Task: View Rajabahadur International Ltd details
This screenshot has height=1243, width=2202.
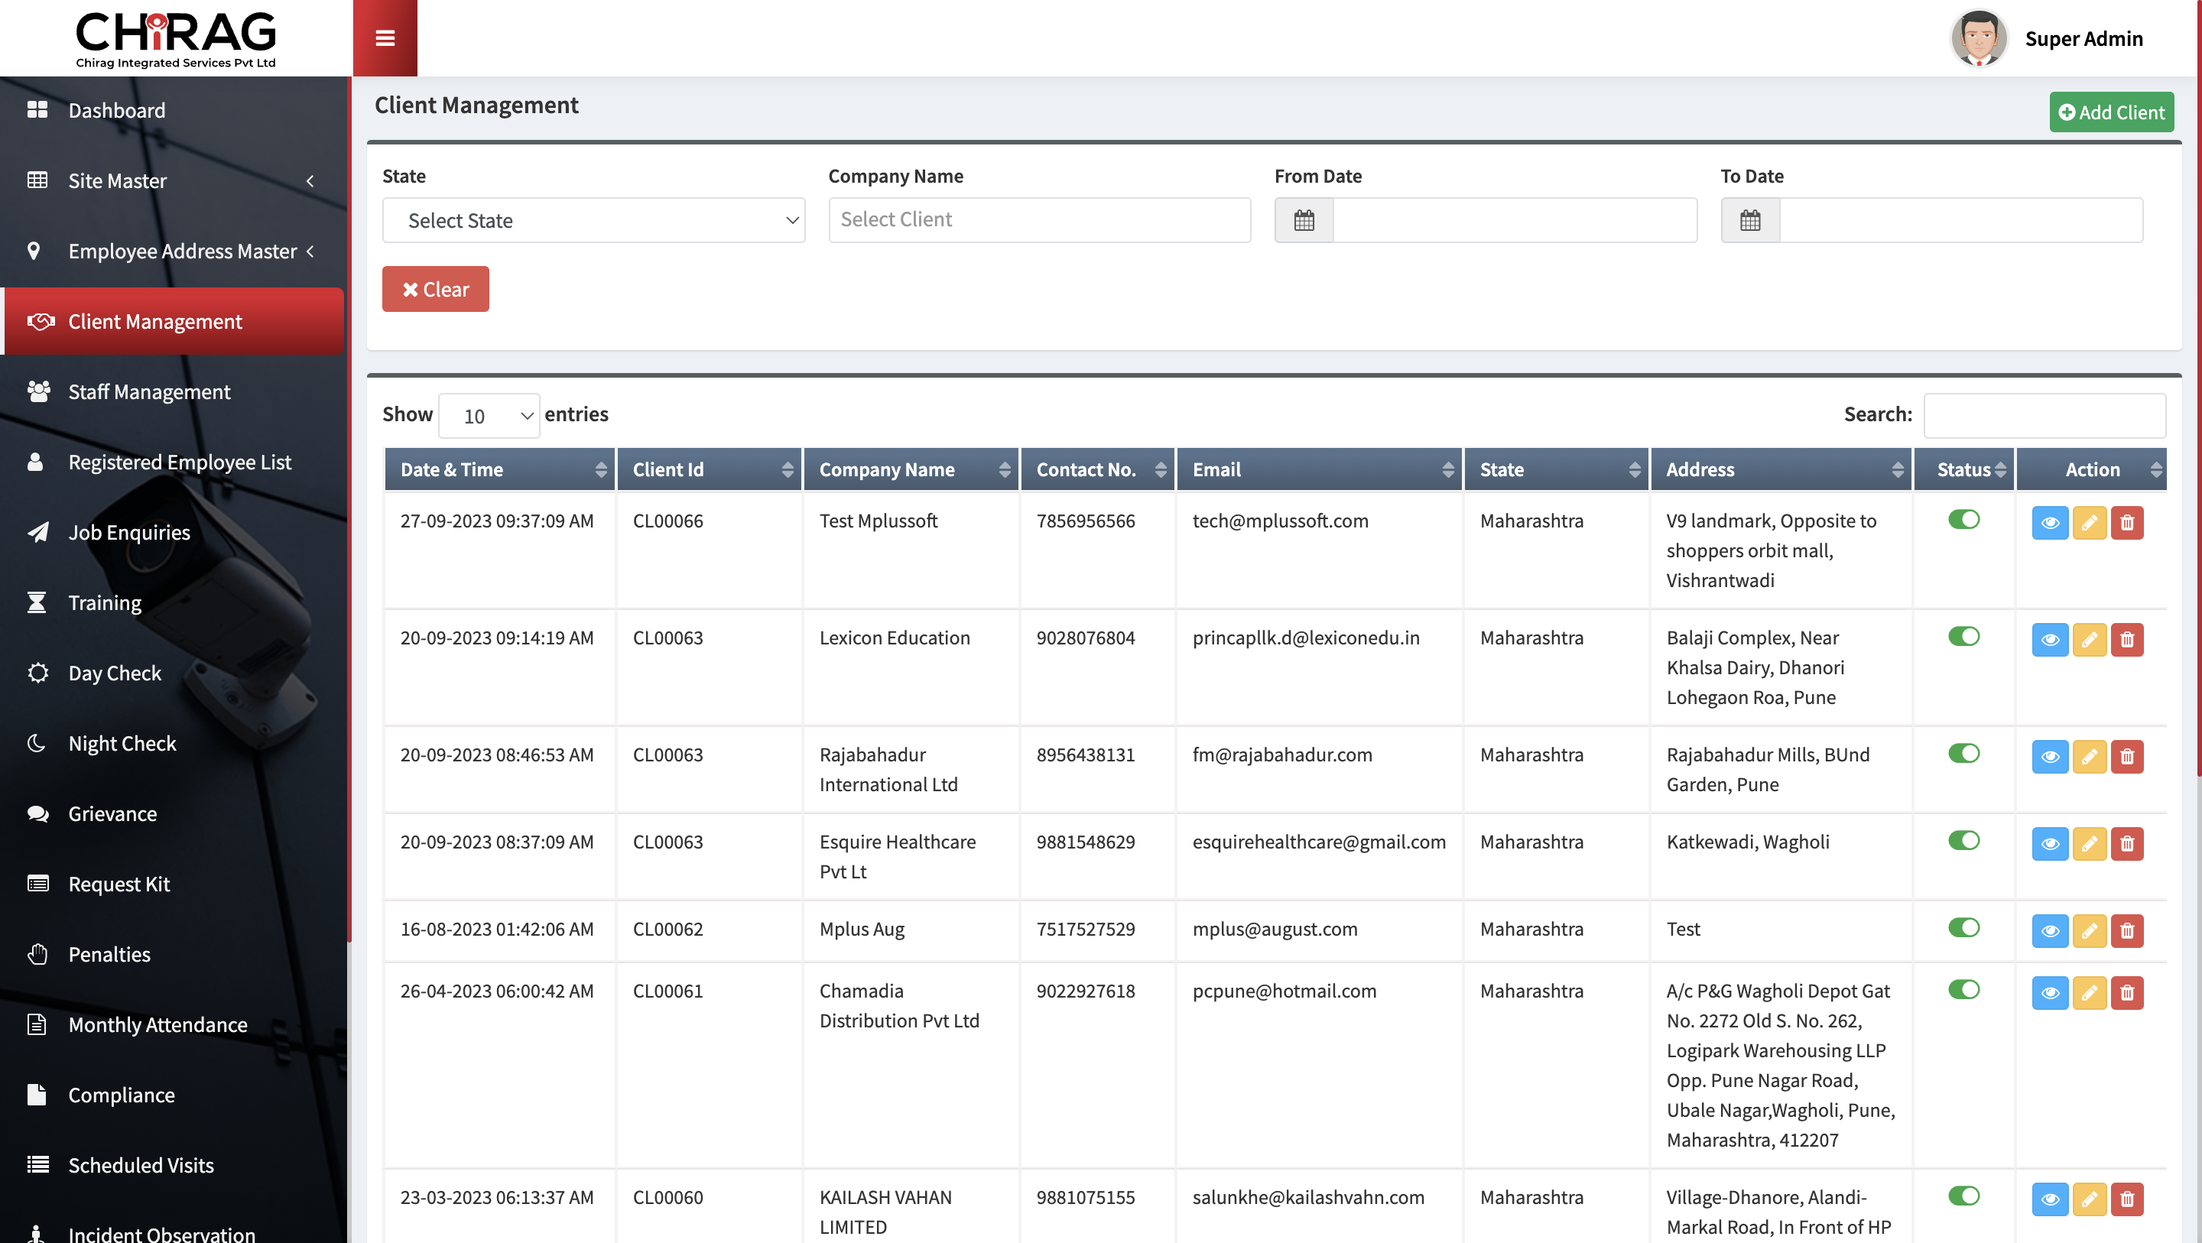Action: coord(2050,757)
